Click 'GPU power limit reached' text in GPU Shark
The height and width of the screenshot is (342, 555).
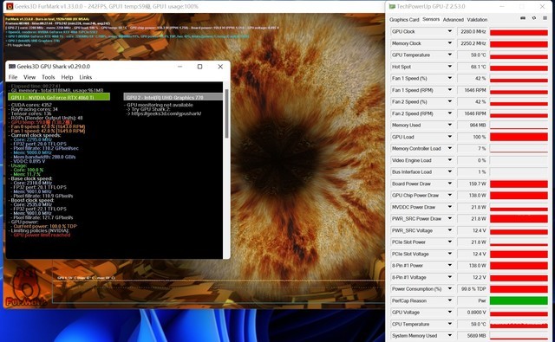pyautogui.click(x=42, y=235)
